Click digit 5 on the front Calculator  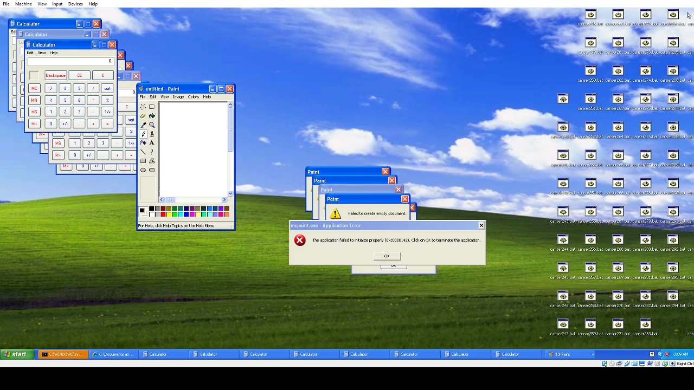(65, 100)
